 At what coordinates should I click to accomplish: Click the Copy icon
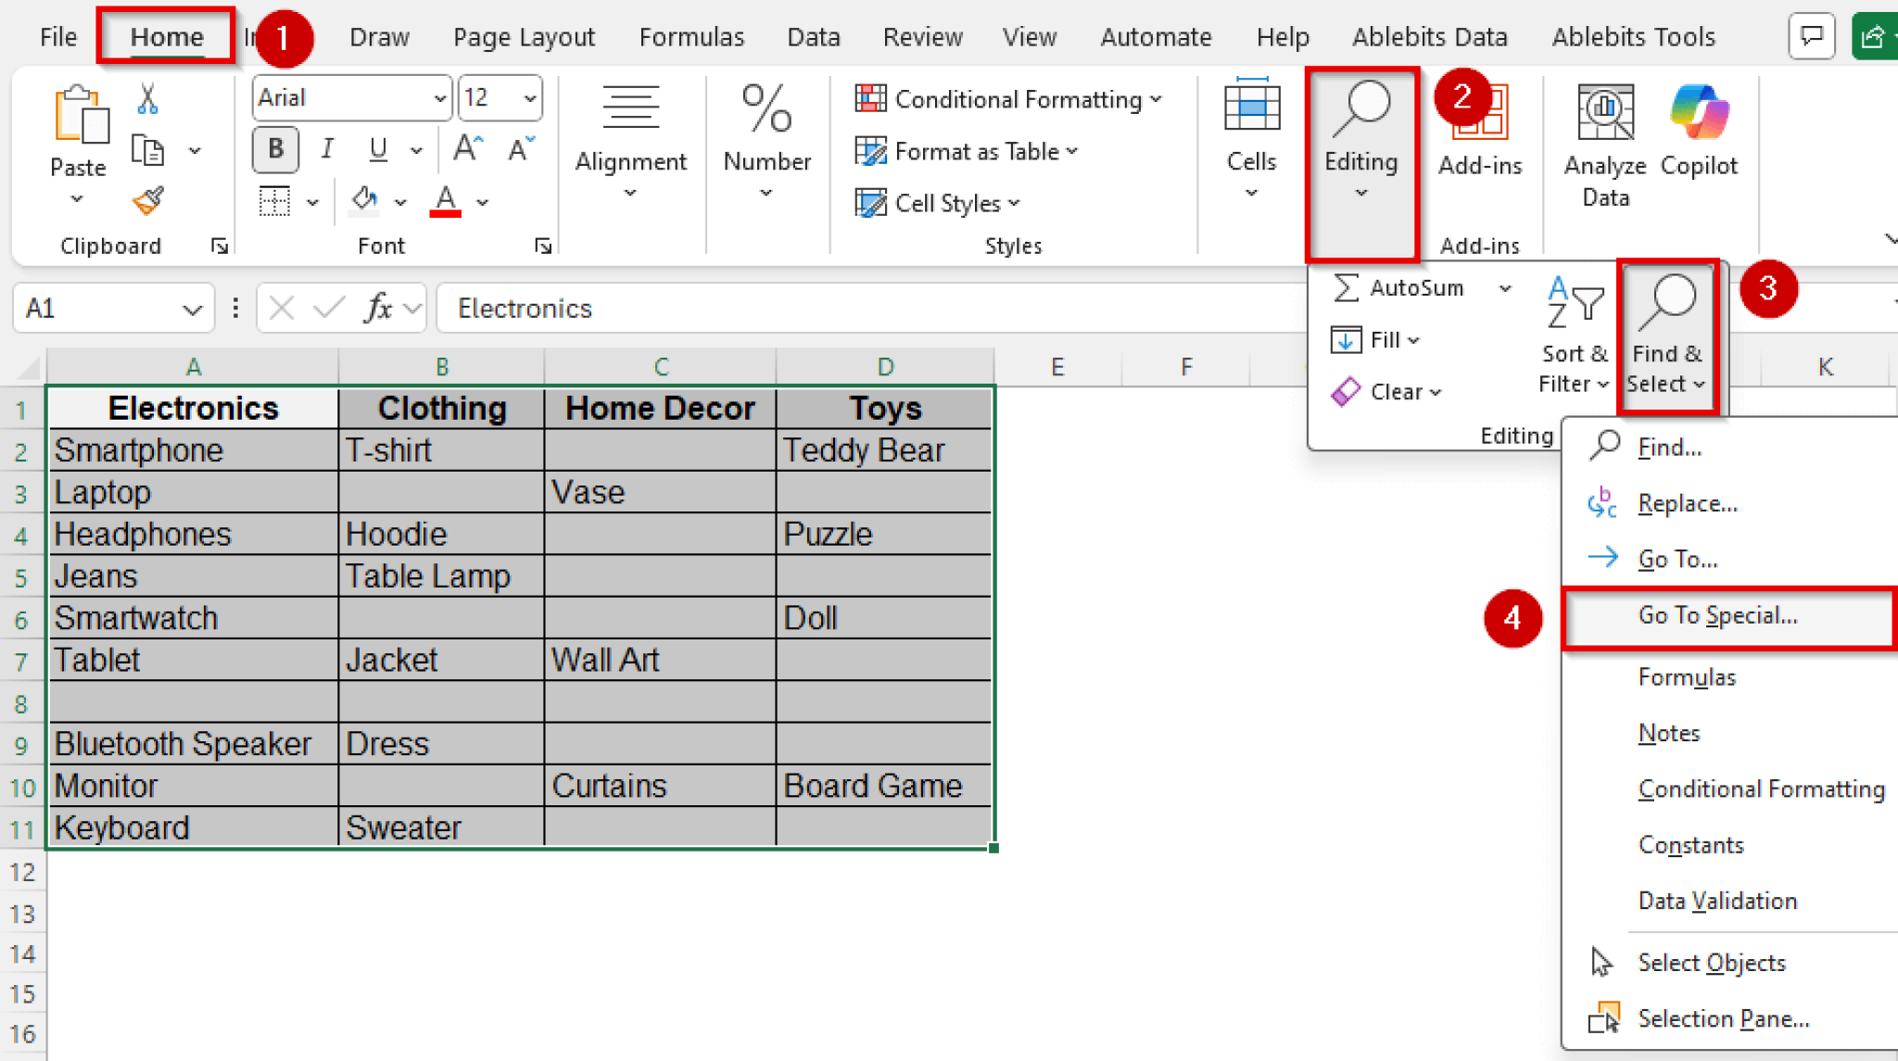(147, 148)
